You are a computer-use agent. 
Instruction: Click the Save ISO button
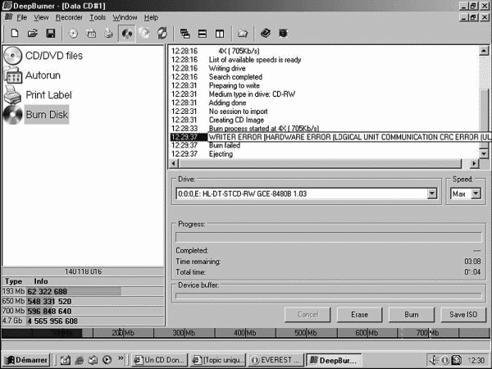[x=463, y=314]
